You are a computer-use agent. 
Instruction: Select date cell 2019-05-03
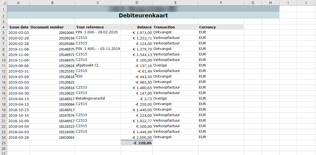point(18,82)
